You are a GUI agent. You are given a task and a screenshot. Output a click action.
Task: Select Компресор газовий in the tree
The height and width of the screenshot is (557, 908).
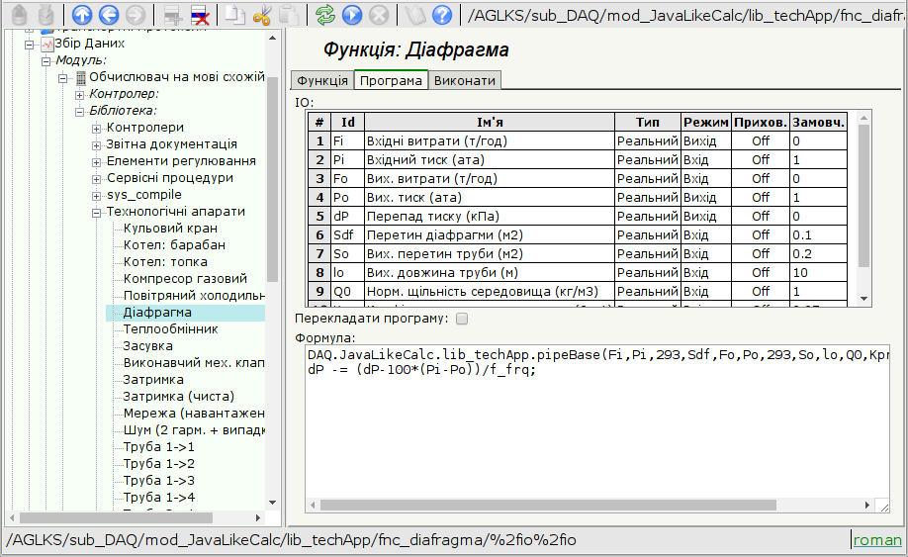click(185, 279)
